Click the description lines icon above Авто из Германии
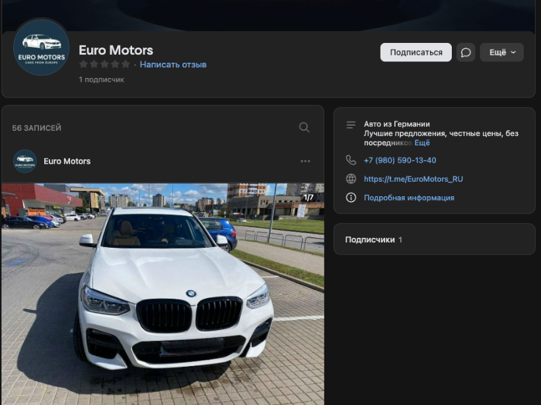 351,124
